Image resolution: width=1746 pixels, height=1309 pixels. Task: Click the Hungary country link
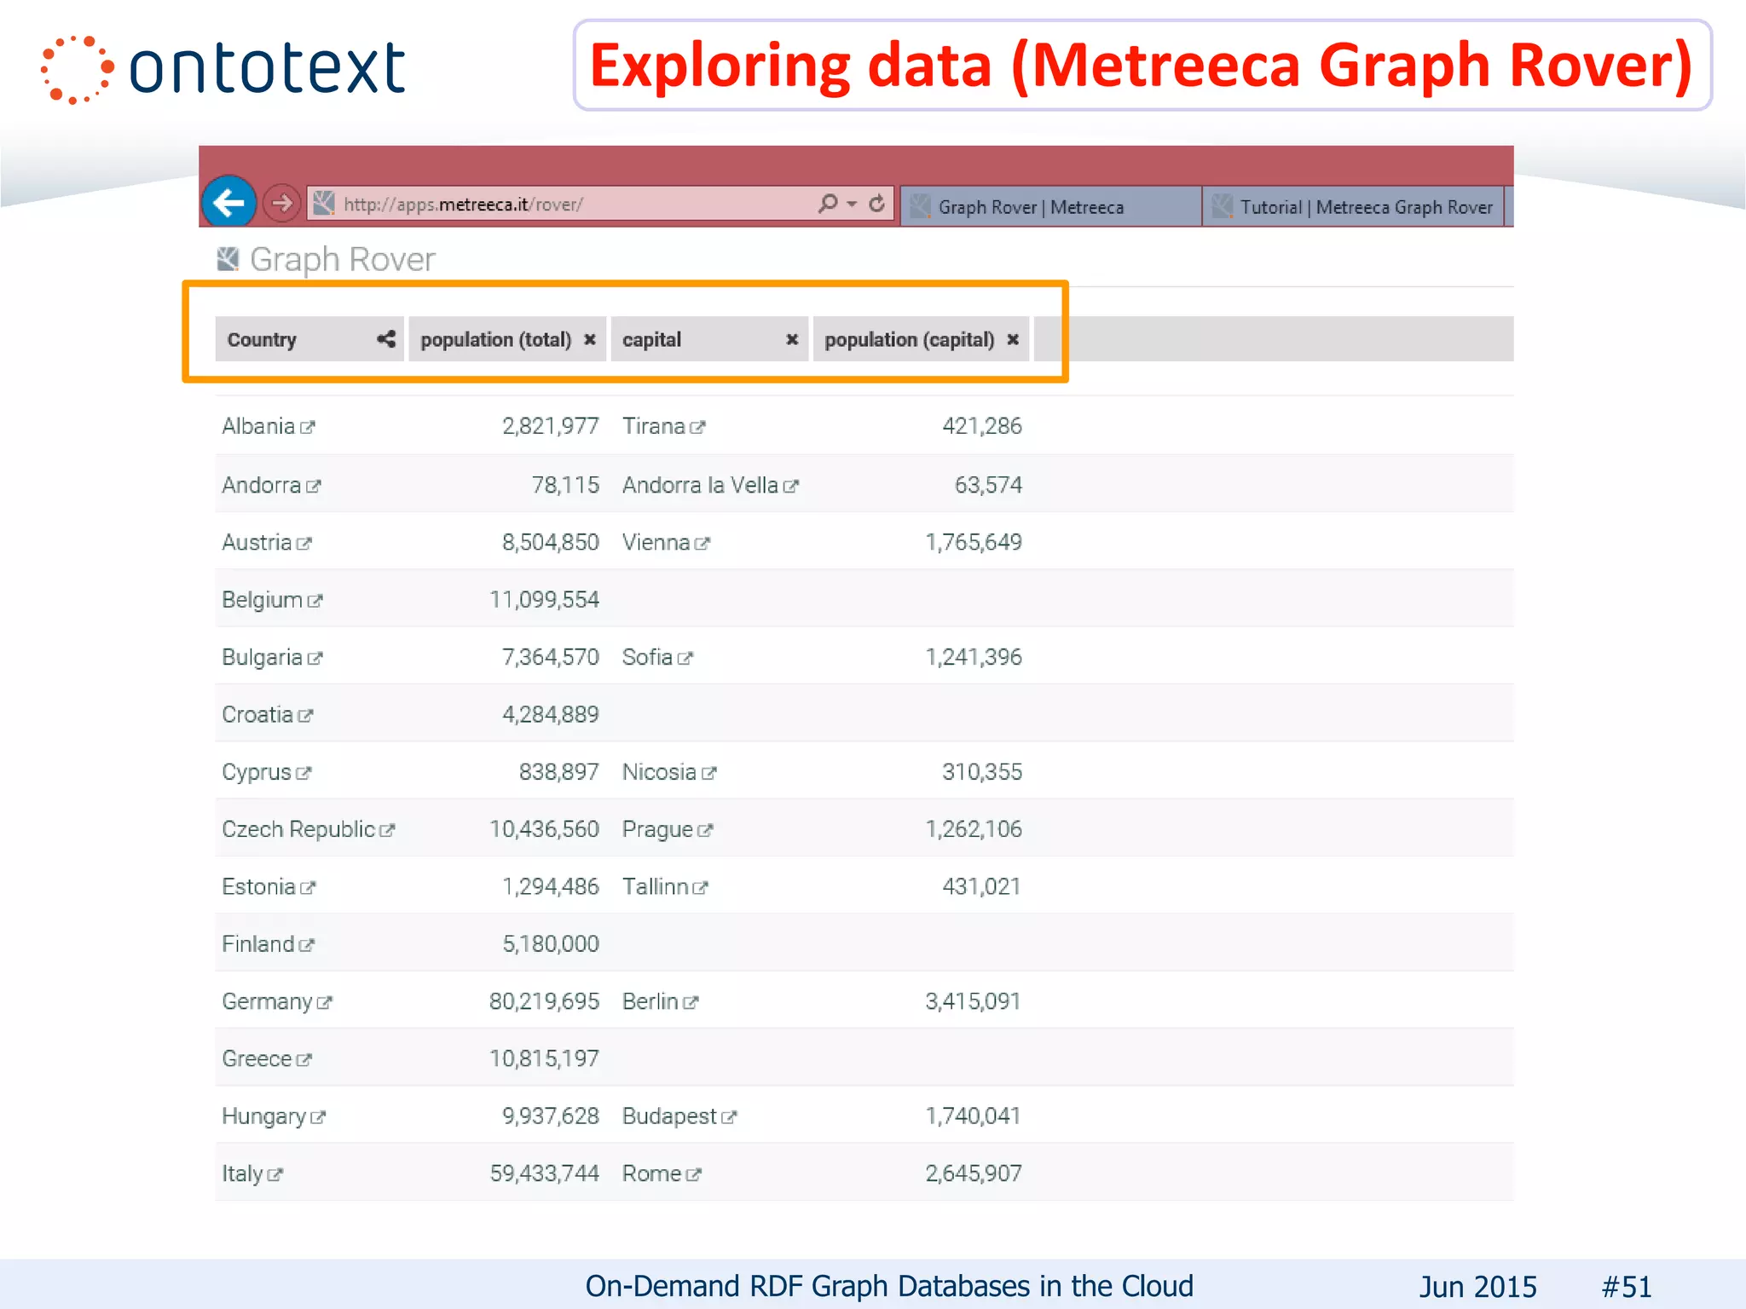(264, 1116)
